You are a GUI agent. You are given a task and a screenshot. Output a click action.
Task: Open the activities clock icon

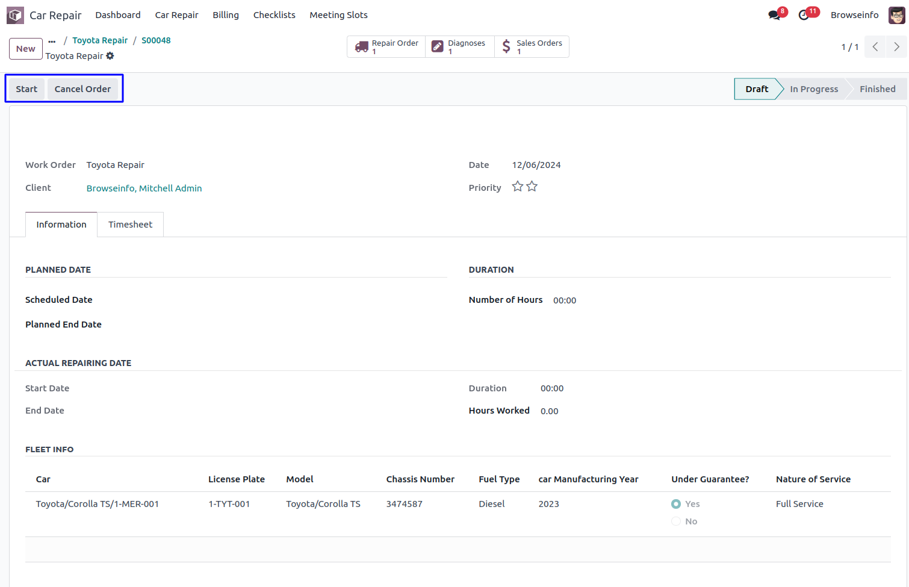804,15
